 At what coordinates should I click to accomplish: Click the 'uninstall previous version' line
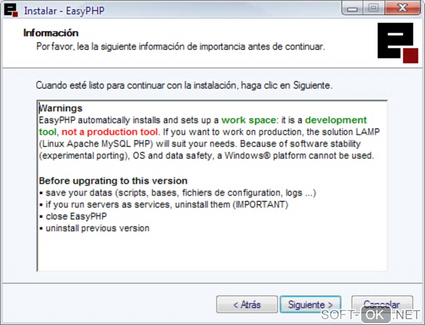point(94,228)
